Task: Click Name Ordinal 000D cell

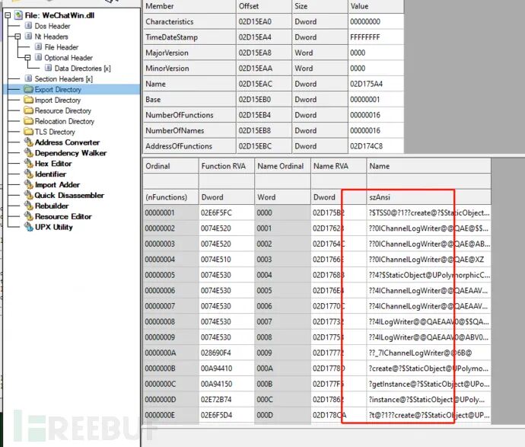Action: pos(282,415)
